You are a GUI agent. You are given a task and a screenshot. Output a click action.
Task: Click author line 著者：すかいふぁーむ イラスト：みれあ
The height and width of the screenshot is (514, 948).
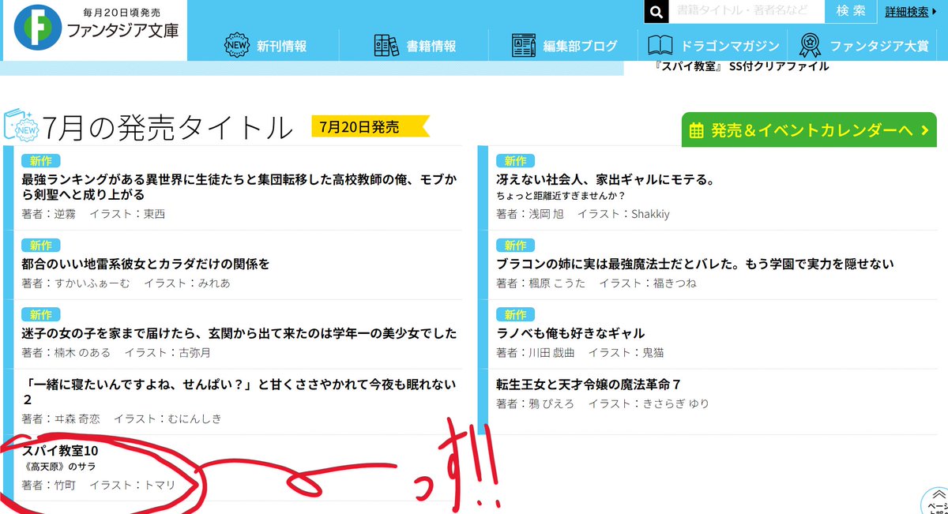(126, 283)
